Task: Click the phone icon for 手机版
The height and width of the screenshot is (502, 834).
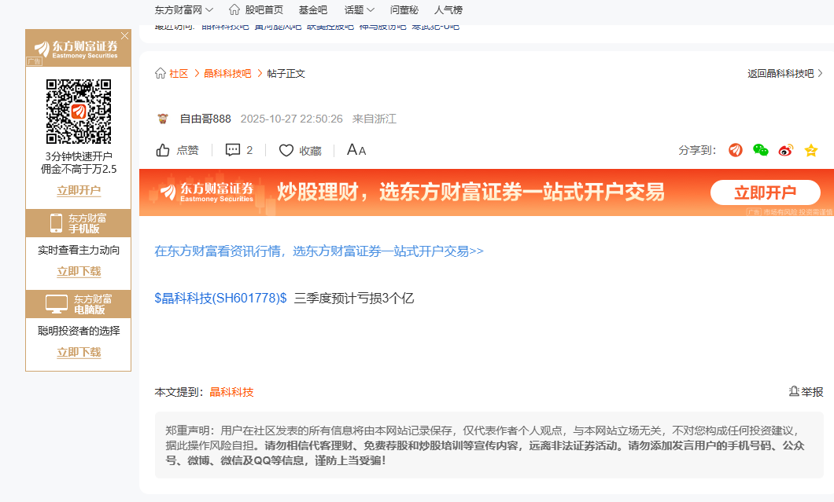Action: (x=56, y=223)
